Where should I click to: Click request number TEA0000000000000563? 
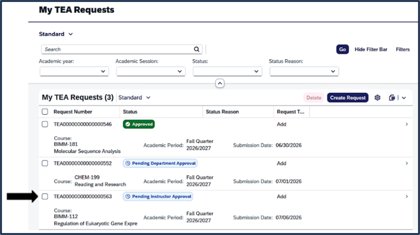coord(83,197)
